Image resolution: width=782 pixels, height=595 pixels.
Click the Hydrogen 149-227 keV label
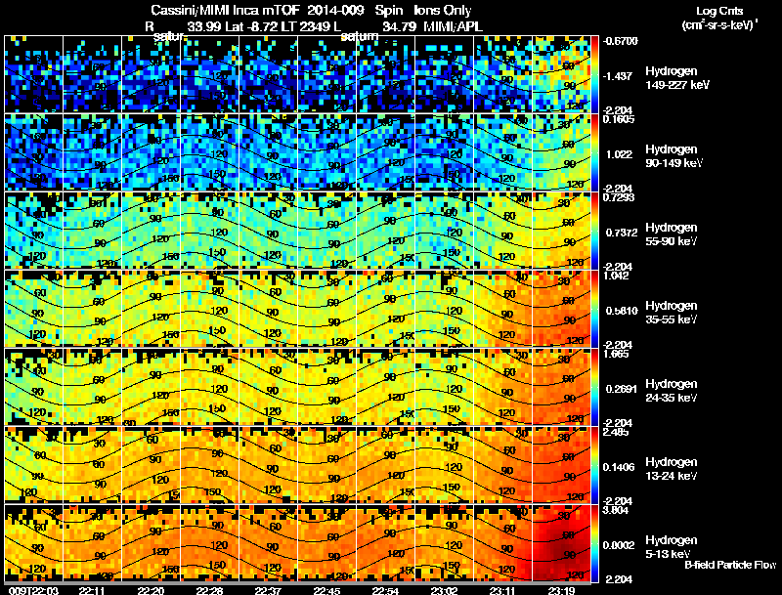677,78
